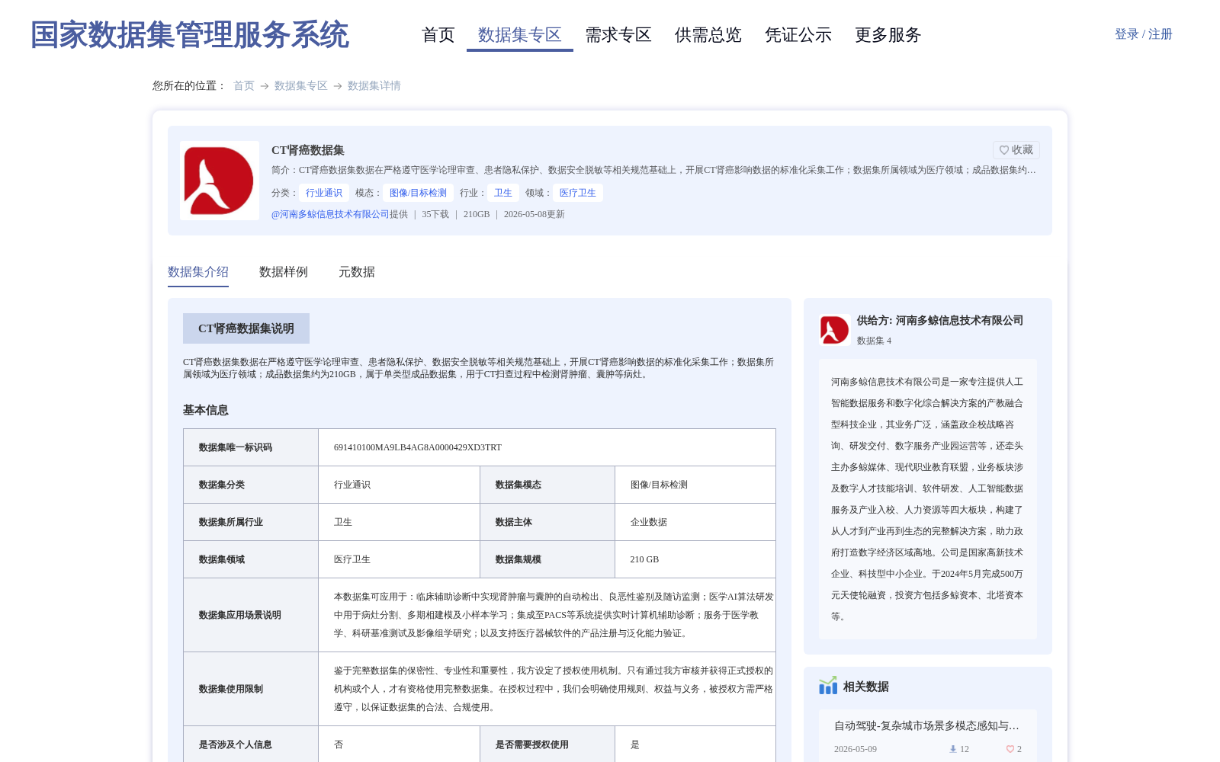
Task: Click the 首页 breadcrumb link
Action: pyautogui.click(x=244, y=85)
